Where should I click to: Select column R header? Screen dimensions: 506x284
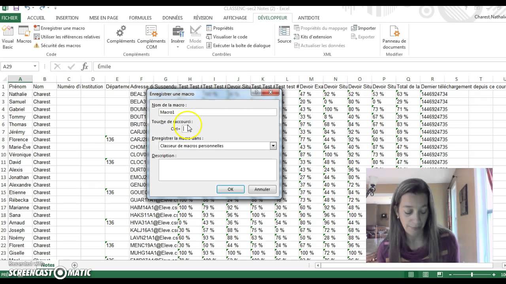tap(432, 79)
